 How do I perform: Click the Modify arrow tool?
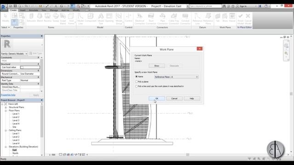[x=6, y=18]
